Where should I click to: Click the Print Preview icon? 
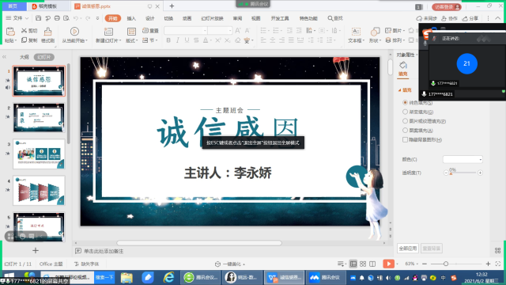click(x=66, y=18)
